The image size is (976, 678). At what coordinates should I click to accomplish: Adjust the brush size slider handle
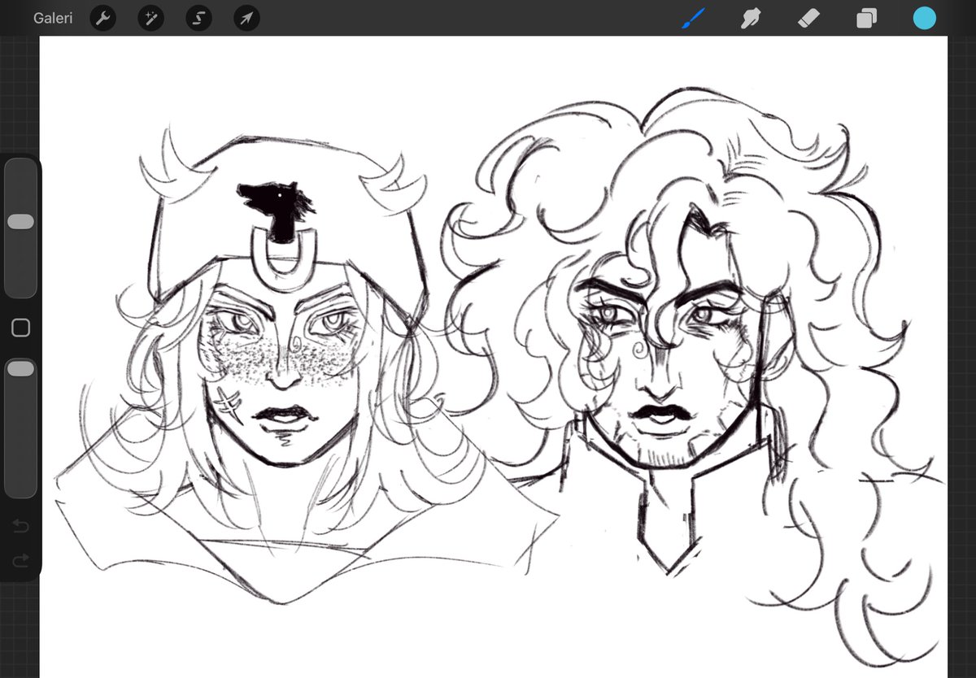(20, 222)
